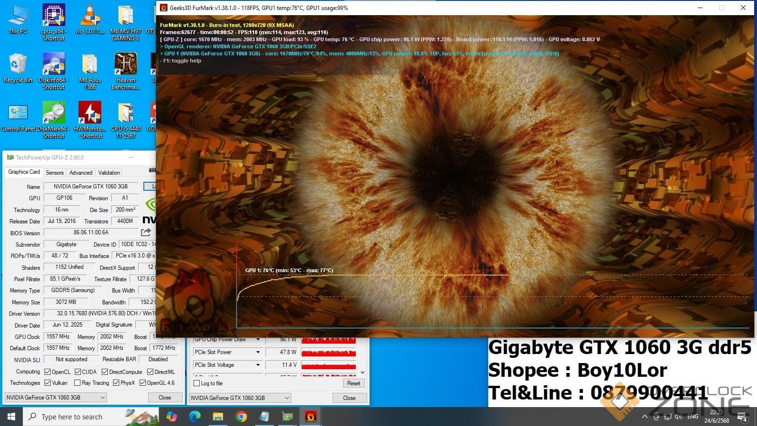Click the Windows Start button
This screenshot has width=757, height=426.
(x=11, y=417)
